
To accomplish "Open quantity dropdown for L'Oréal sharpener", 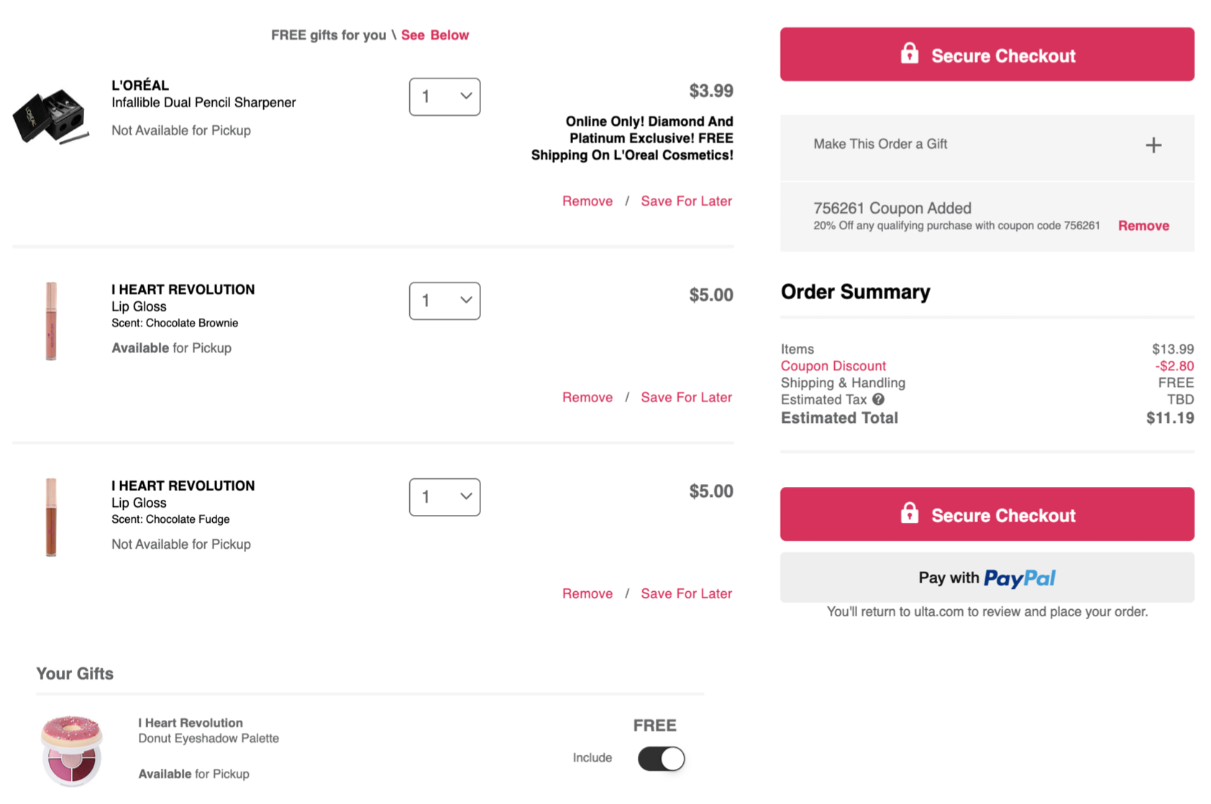I will 444,96.
